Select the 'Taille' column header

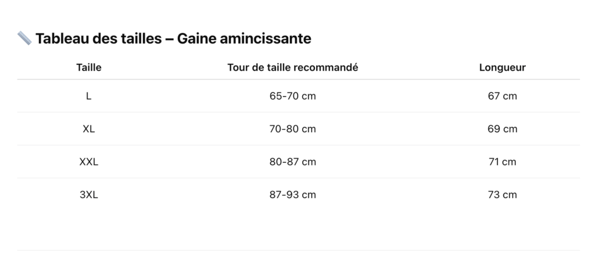pyautogui.click(x=89, y=67)
